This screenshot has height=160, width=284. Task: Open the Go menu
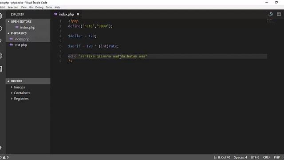coord(31,7)
